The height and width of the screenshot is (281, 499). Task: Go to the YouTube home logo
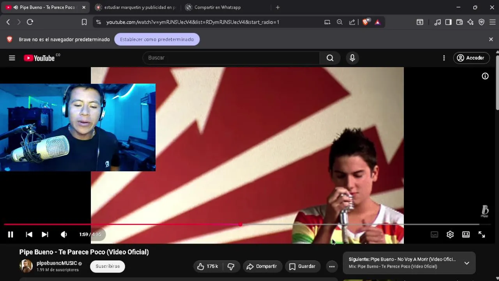click(x=39, y=58)
